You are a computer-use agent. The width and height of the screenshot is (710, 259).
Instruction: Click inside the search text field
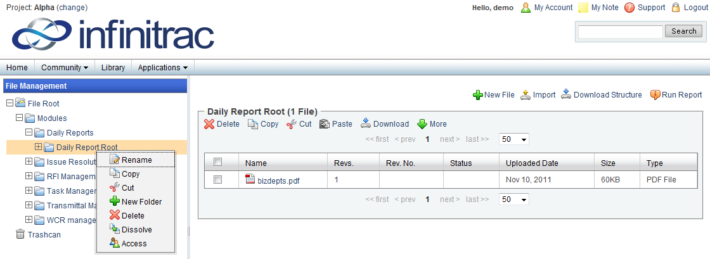(621, 32)
